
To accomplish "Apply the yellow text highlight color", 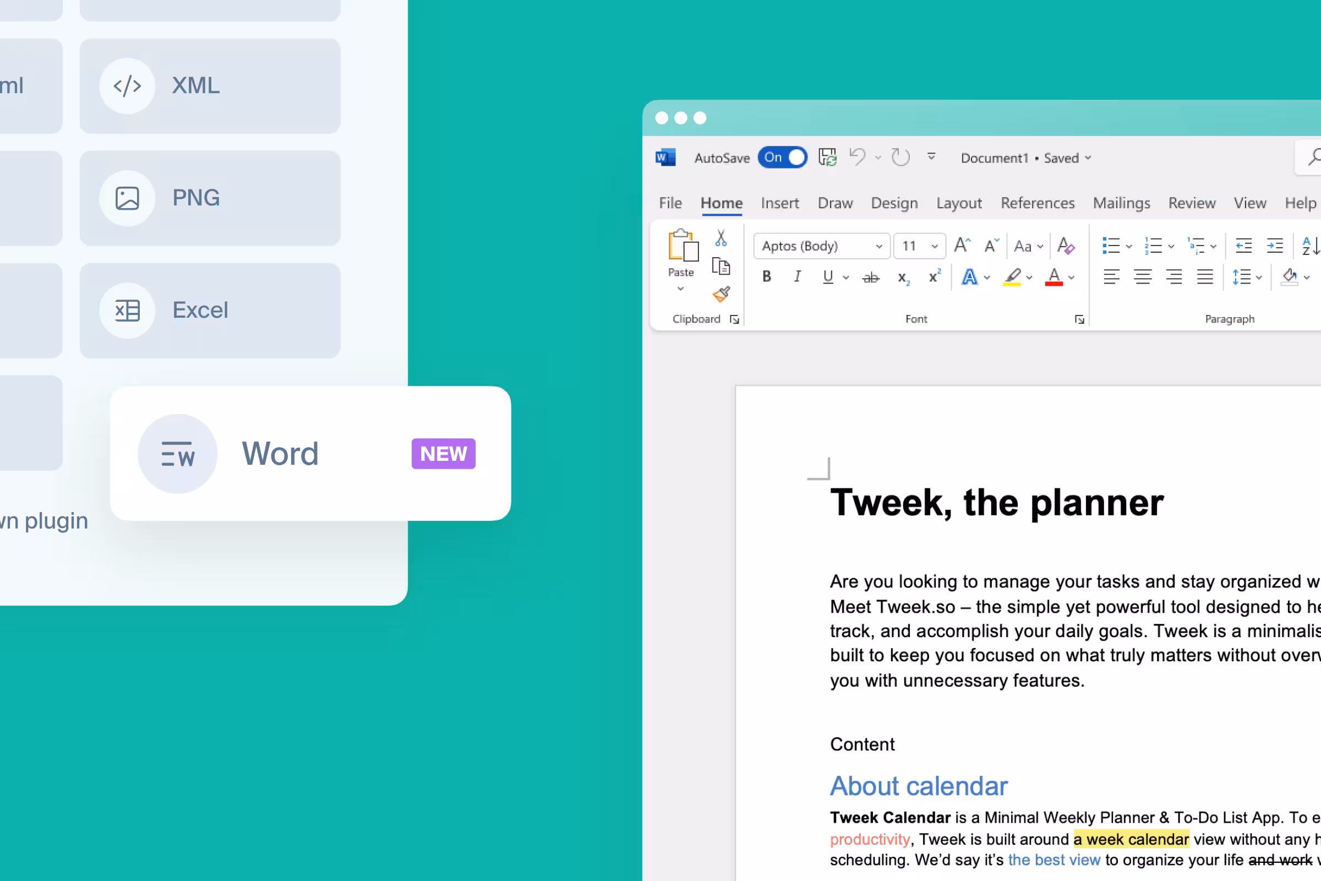I will point(1012,277).
